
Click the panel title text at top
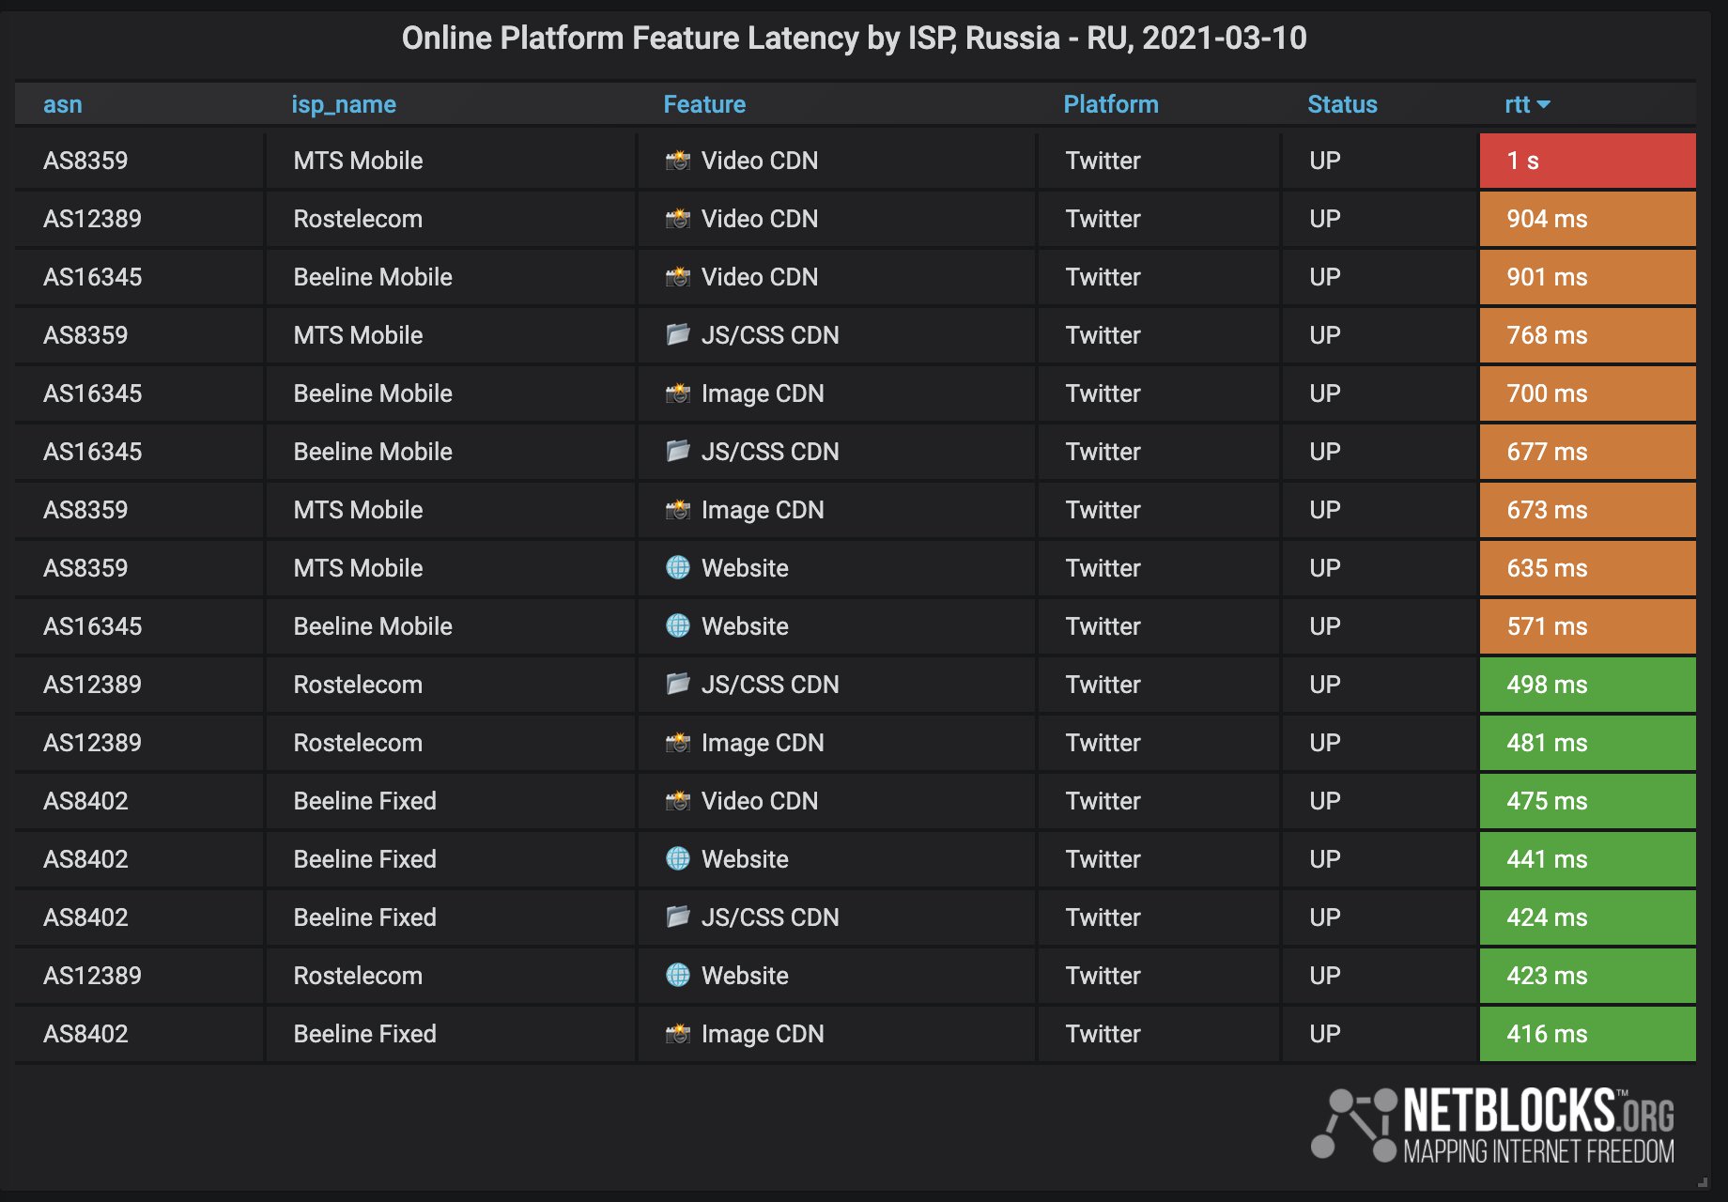pos(854,39)
